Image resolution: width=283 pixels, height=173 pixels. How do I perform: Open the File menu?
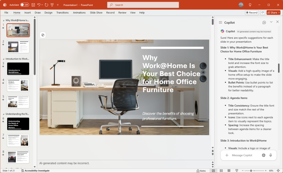tap(6, 12)
